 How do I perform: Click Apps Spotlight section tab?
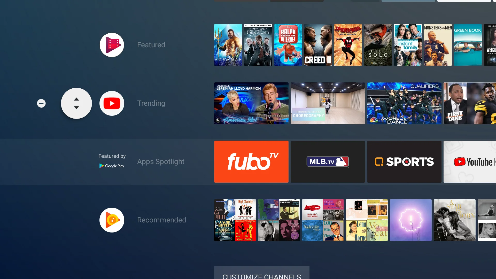click(160, 161)
